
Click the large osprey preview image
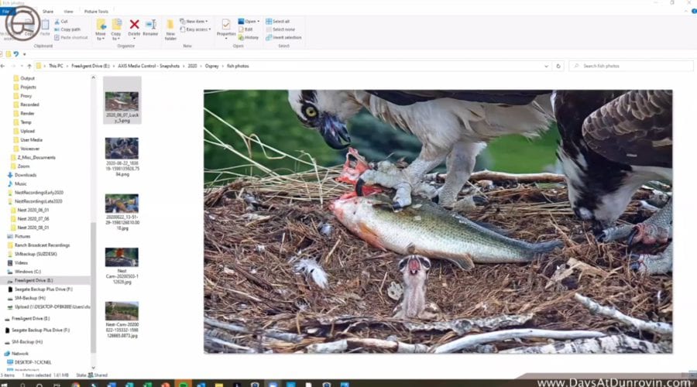point(438,221)
